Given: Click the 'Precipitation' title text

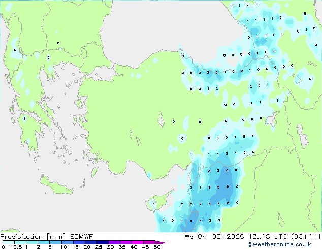Looking at the screenshot, I should coord(21,237).
